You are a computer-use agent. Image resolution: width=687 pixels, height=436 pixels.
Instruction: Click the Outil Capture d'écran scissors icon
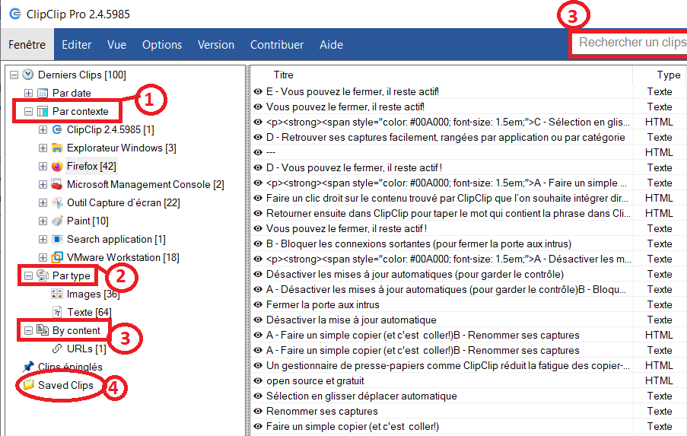57,202
